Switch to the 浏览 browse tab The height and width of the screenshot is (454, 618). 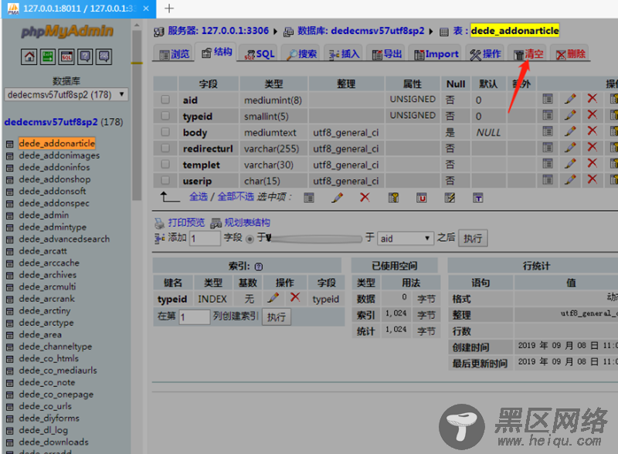[175, 54]
